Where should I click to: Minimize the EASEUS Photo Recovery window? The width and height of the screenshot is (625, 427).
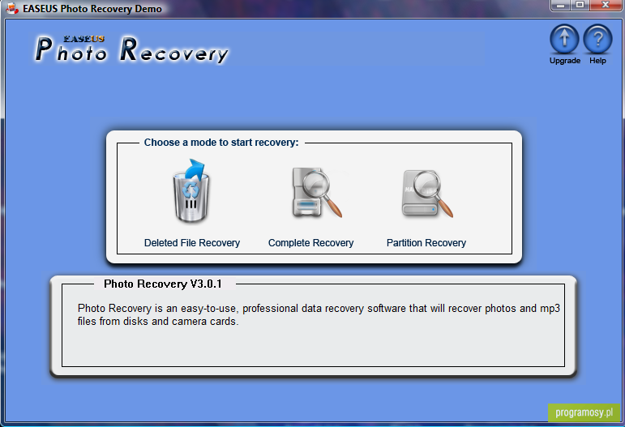[x=560, y=5]
